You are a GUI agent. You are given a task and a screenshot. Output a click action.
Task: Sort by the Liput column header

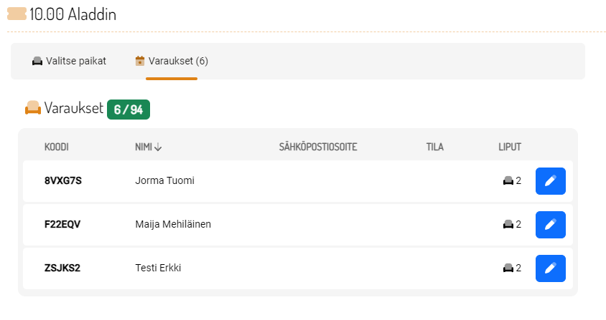tap(510, 147)
